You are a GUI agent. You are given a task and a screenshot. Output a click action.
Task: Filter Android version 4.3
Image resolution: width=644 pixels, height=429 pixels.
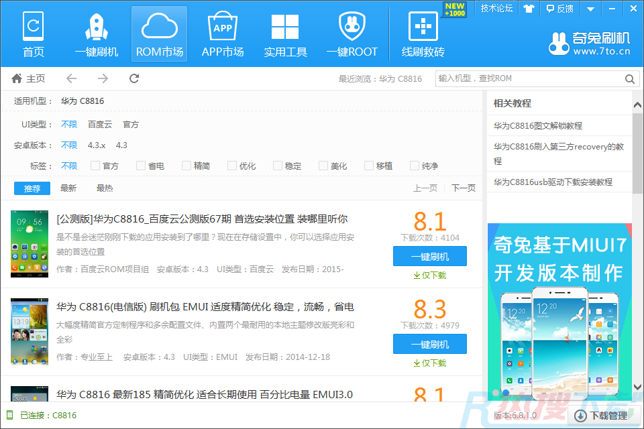click(x=121, y=145)
